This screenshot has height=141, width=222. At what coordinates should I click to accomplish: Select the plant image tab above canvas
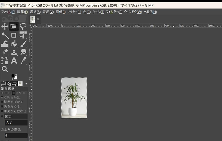pos(32,19)
